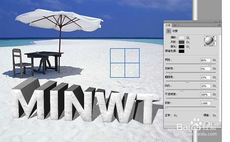
Task: Click the 材質 (Material) heading text
Action: [x=175, y=31]
